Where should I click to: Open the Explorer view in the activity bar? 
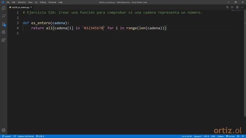click(3, 8)
